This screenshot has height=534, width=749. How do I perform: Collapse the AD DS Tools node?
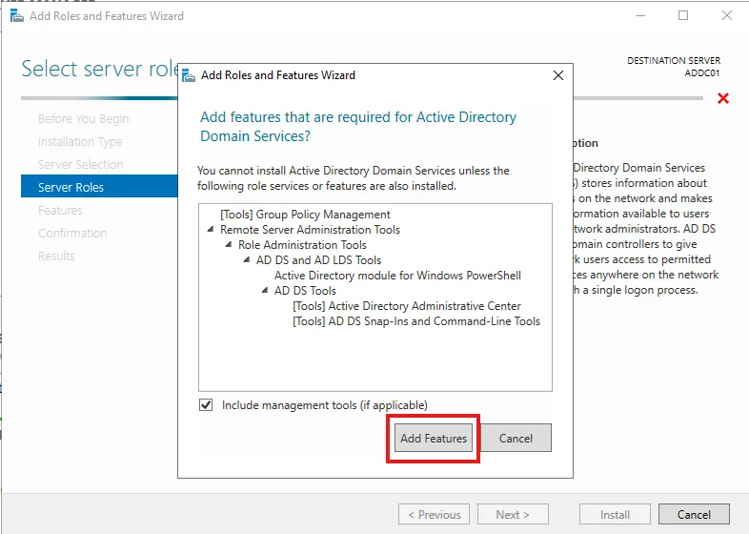(265, 291)
